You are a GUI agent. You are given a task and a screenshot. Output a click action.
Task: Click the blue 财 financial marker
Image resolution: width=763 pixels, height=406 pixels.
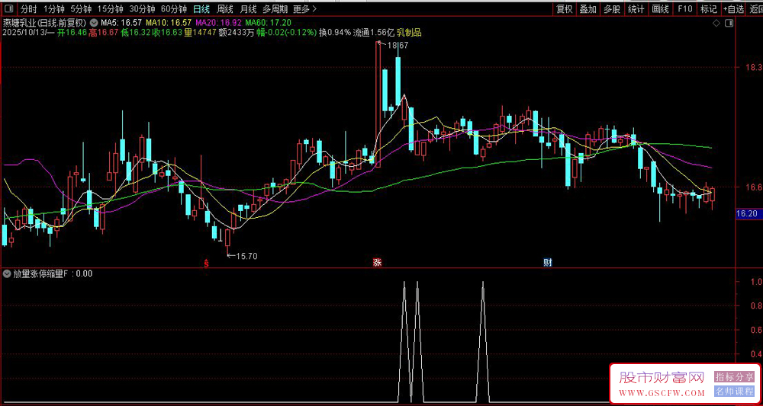point(547,263)
